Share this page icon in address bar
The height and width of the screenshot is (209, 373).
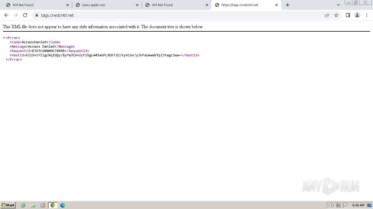point(327,15)
